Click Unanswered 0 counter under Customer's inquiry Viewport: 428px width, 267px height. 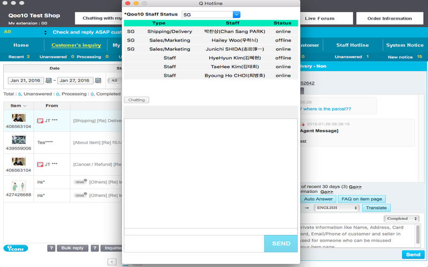tap(57, 57)
